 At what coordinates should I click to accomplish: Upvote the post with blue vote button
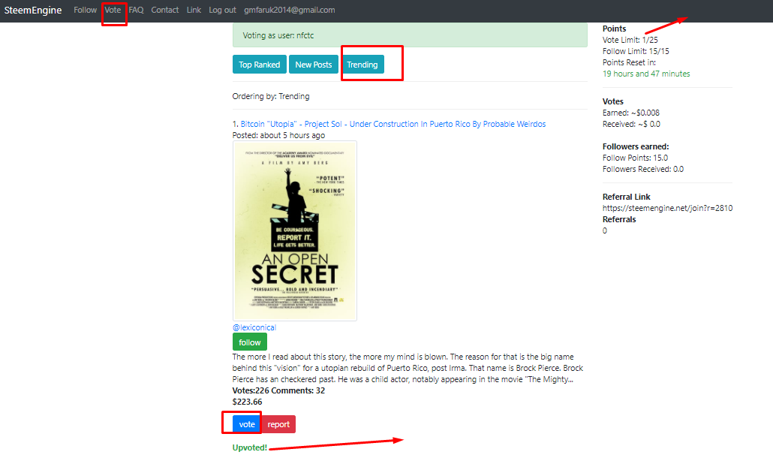point(247,424)
